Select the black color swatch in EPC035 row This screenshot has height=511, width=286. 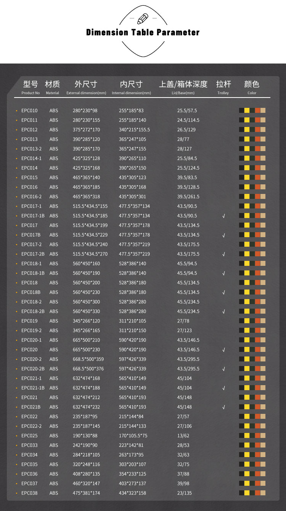[242, 464]
